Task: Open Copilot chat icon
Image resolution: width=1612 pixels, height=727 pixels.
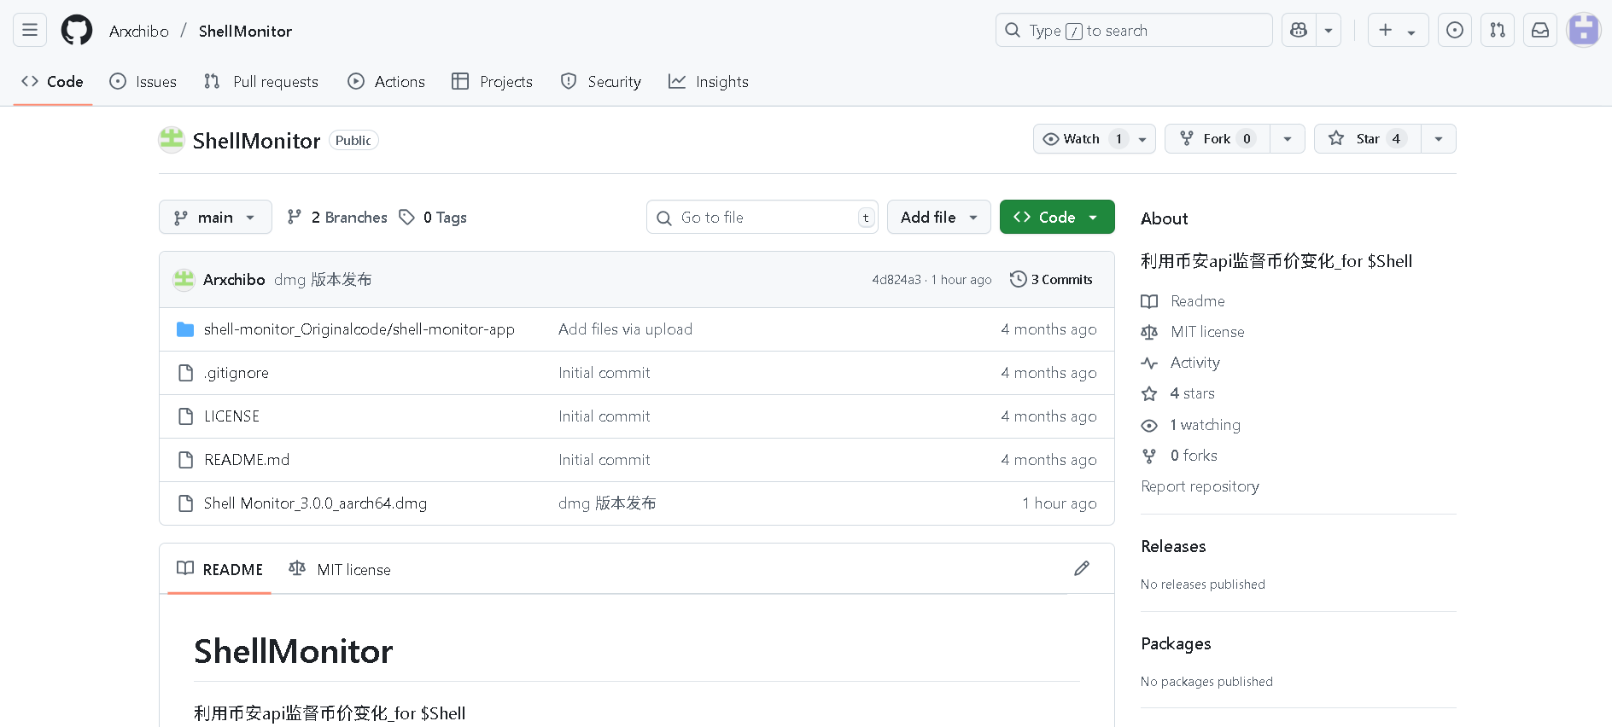Action: (1299, 31)
